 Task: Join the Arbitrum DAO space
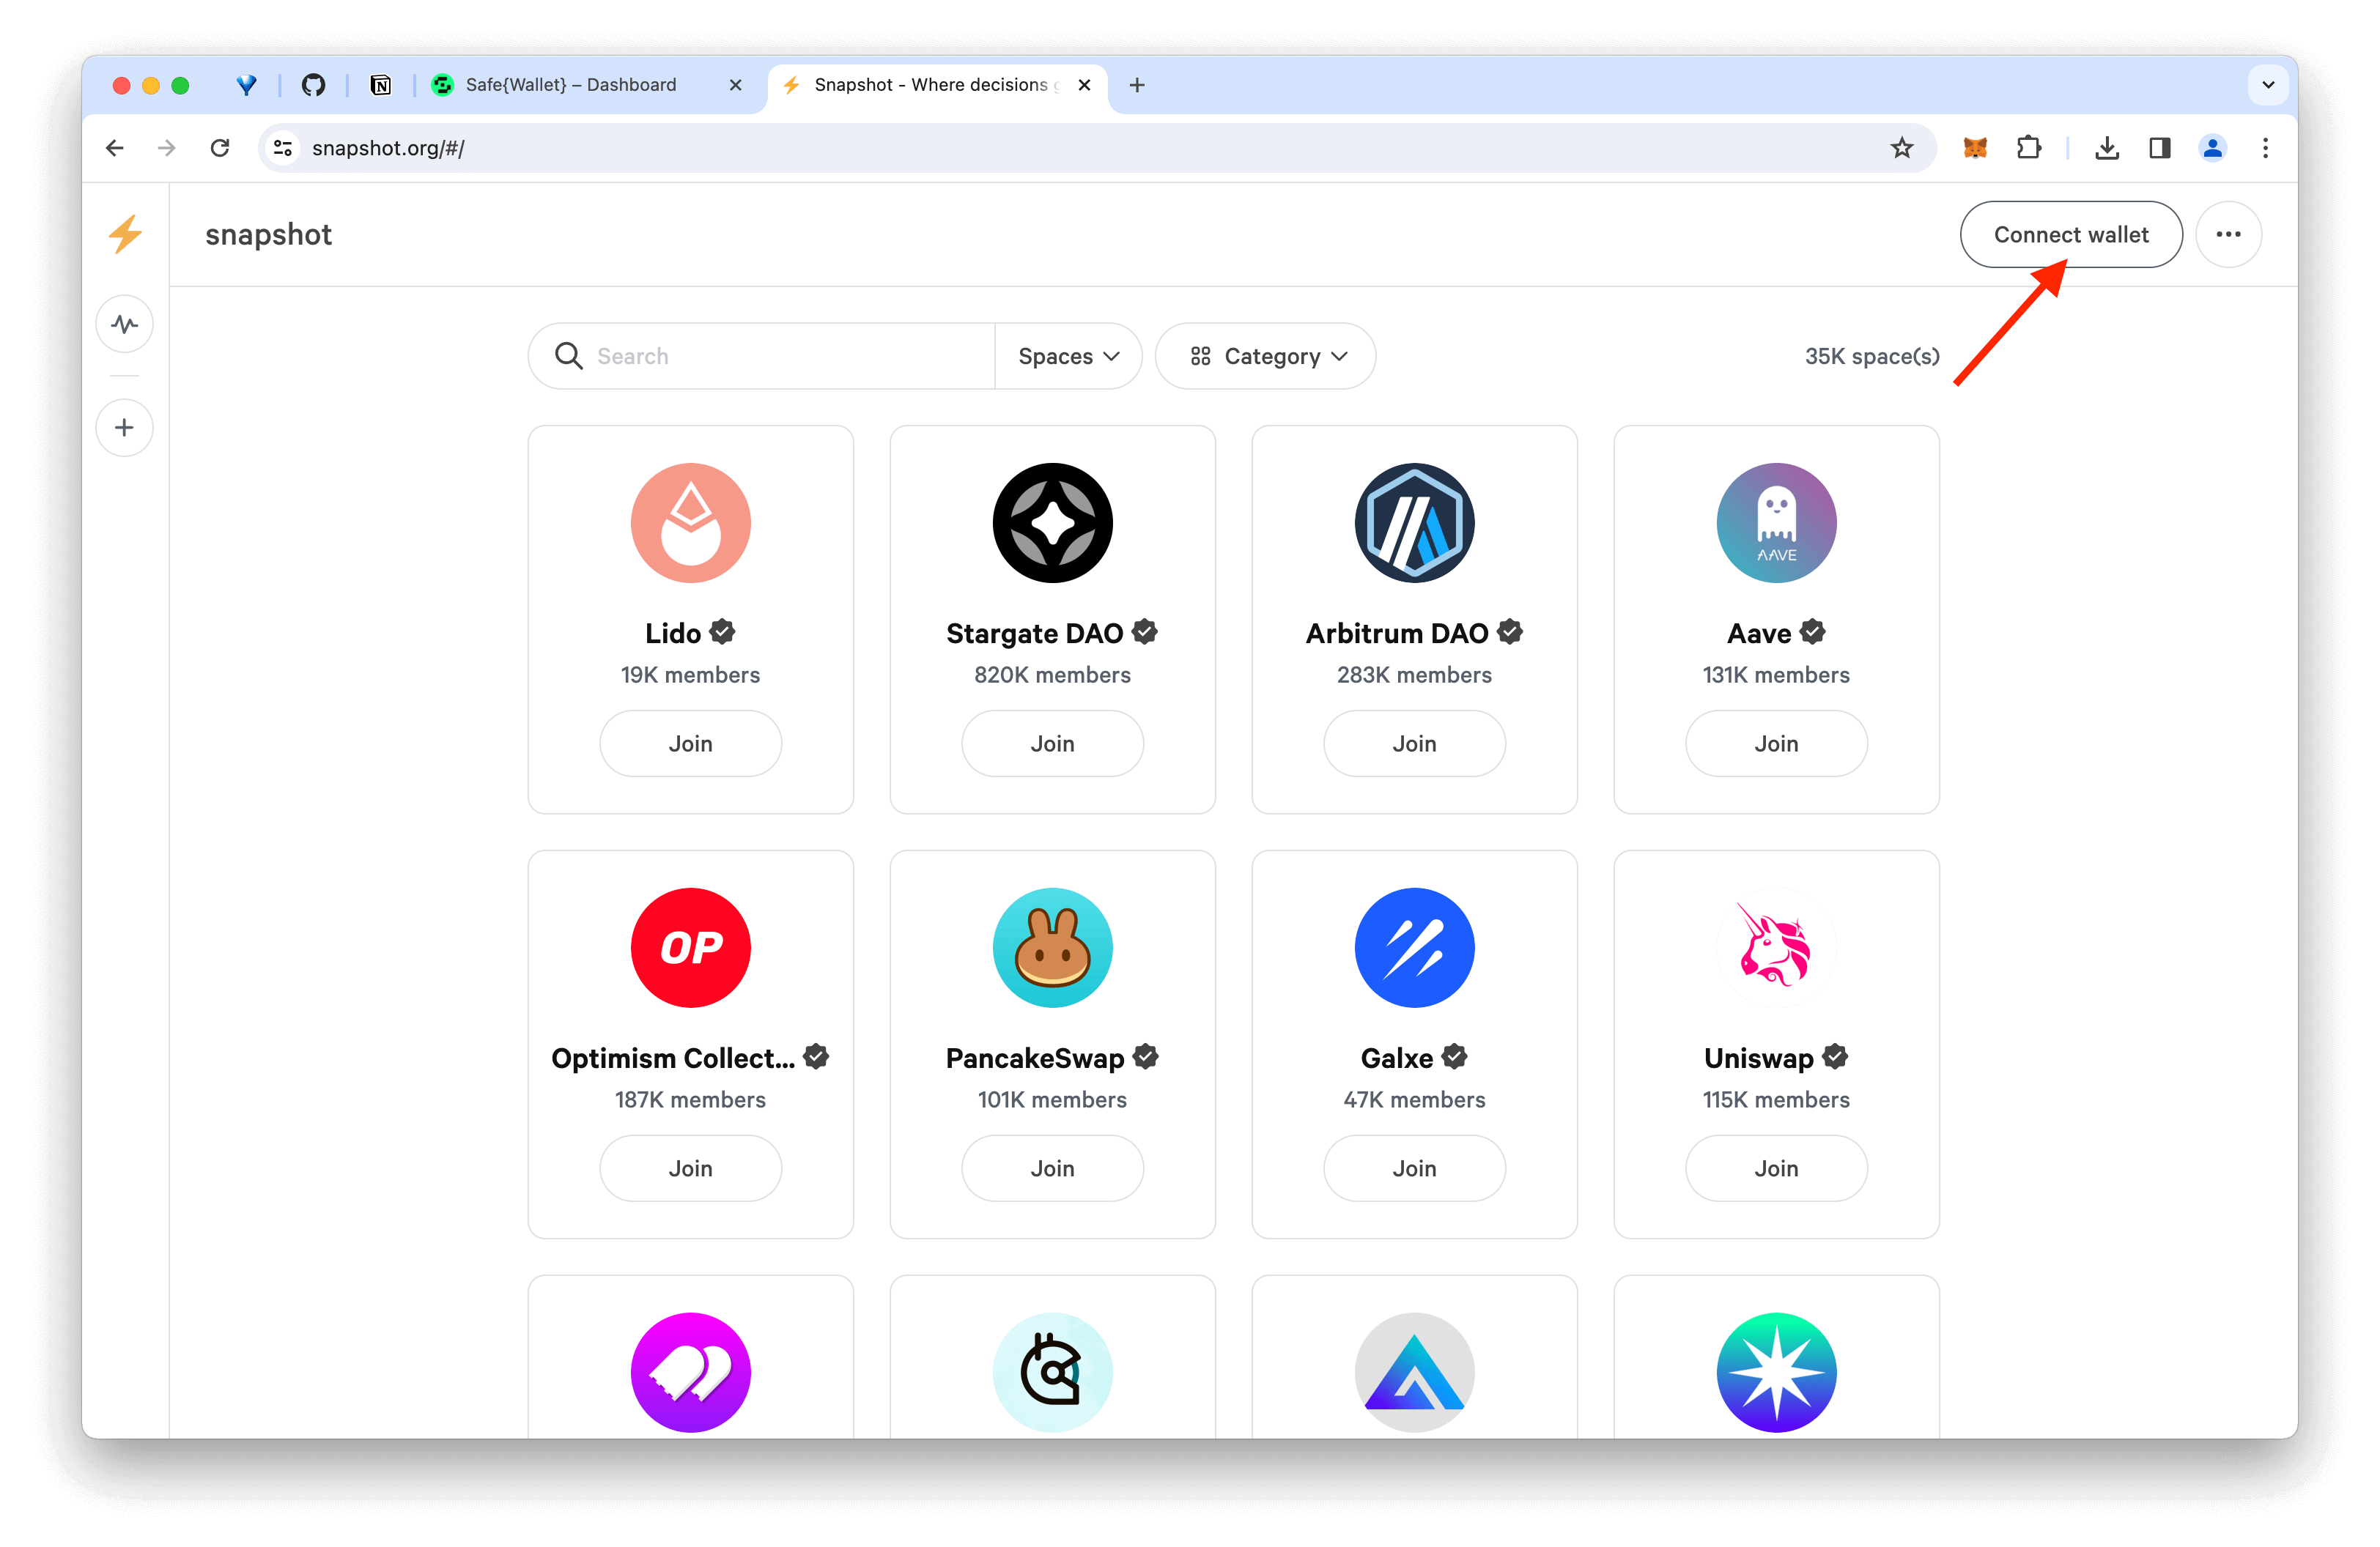tap(1415, 743)
